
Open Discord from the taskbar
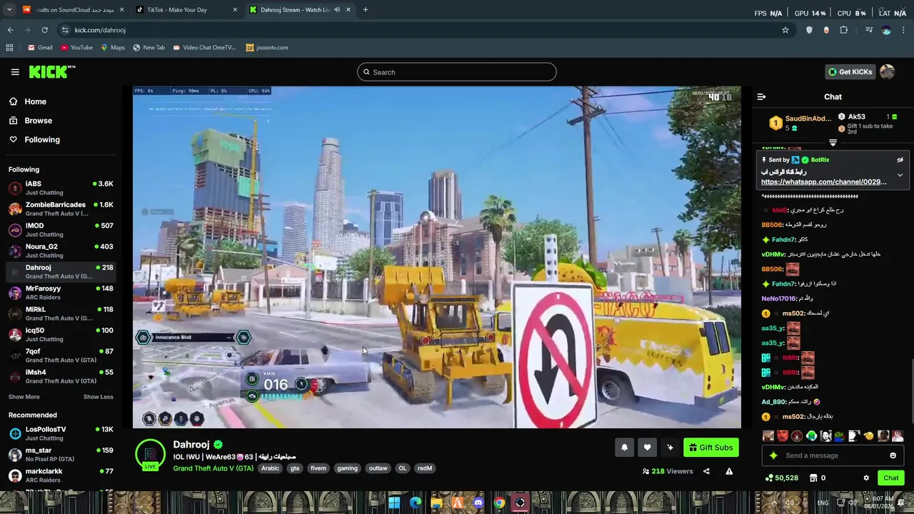[478, 503]
